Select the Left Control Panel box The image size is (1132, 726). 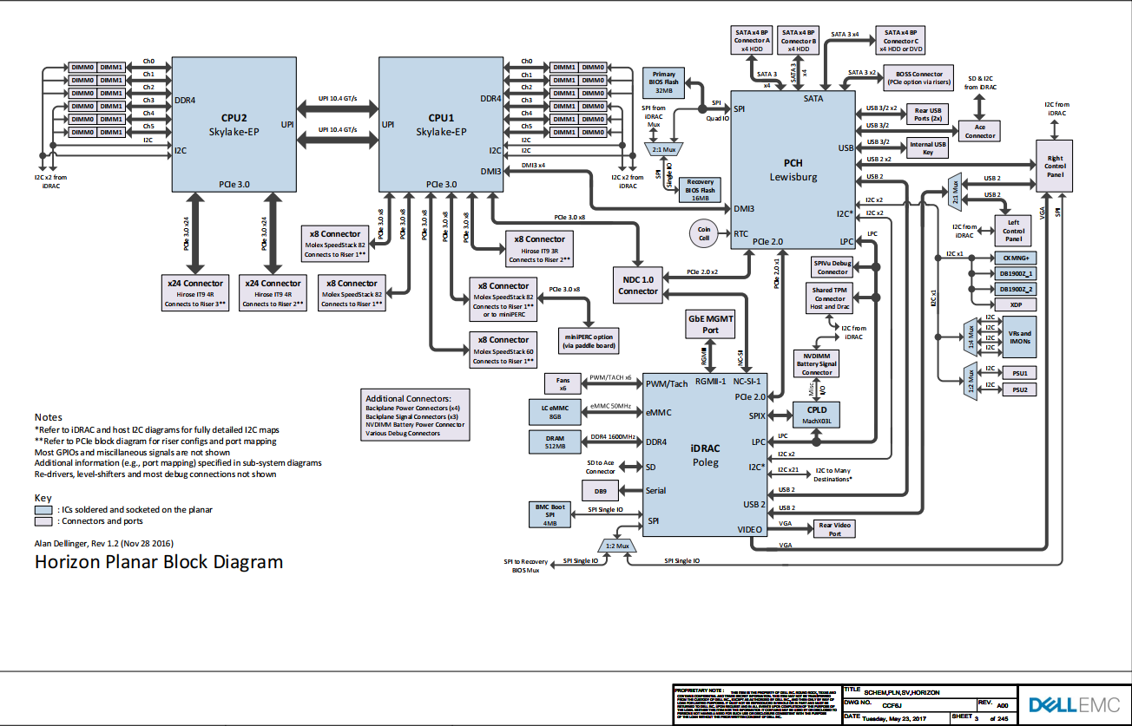(x=1013, y=232)
